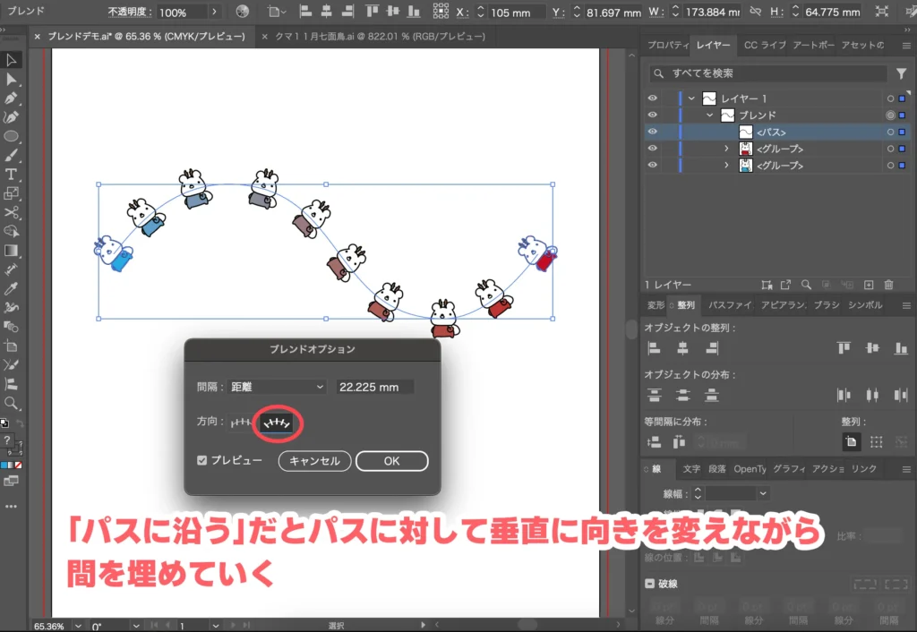917x632 pixels.
Task: Create new layer with plus icon
Action: 868,285
